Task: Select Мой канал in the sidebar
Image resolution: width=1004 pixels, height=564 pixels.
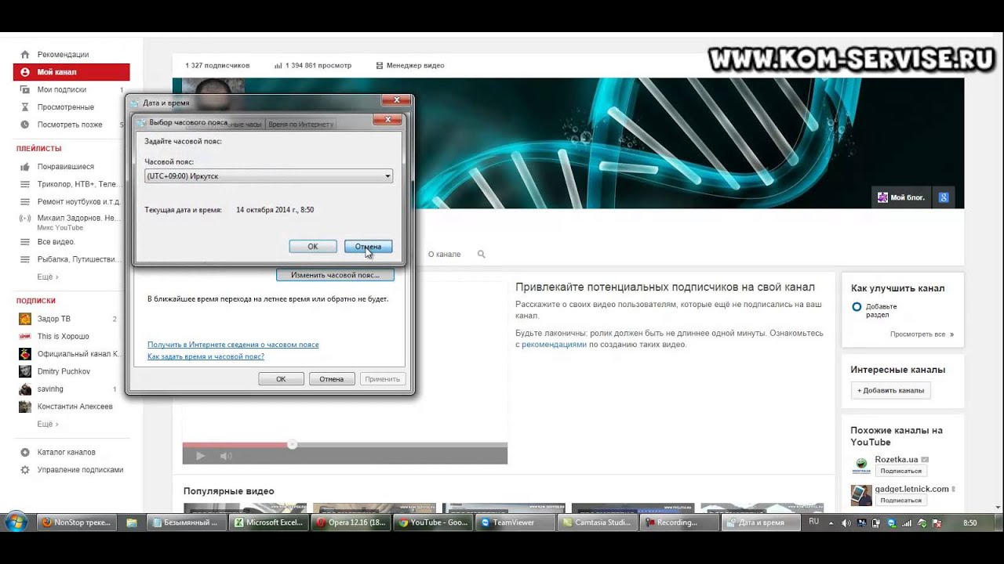Action: (x=71, y=72)
